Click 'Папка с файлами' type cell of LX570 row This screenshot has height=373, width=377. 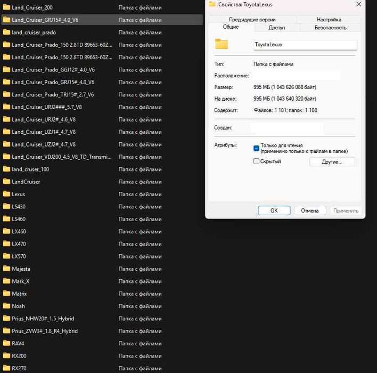coord(140,256)
